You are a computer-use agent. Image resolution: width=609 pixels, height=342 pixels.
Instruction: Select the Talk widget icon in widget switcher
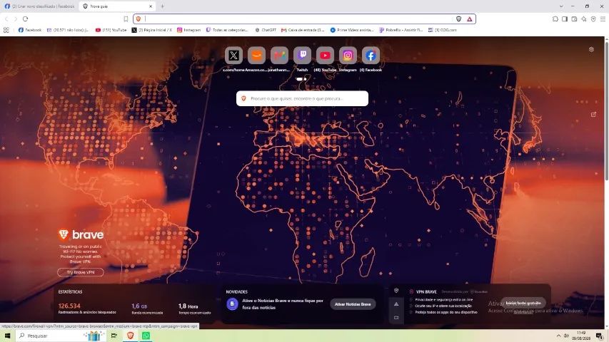click(x=396, y=317)
